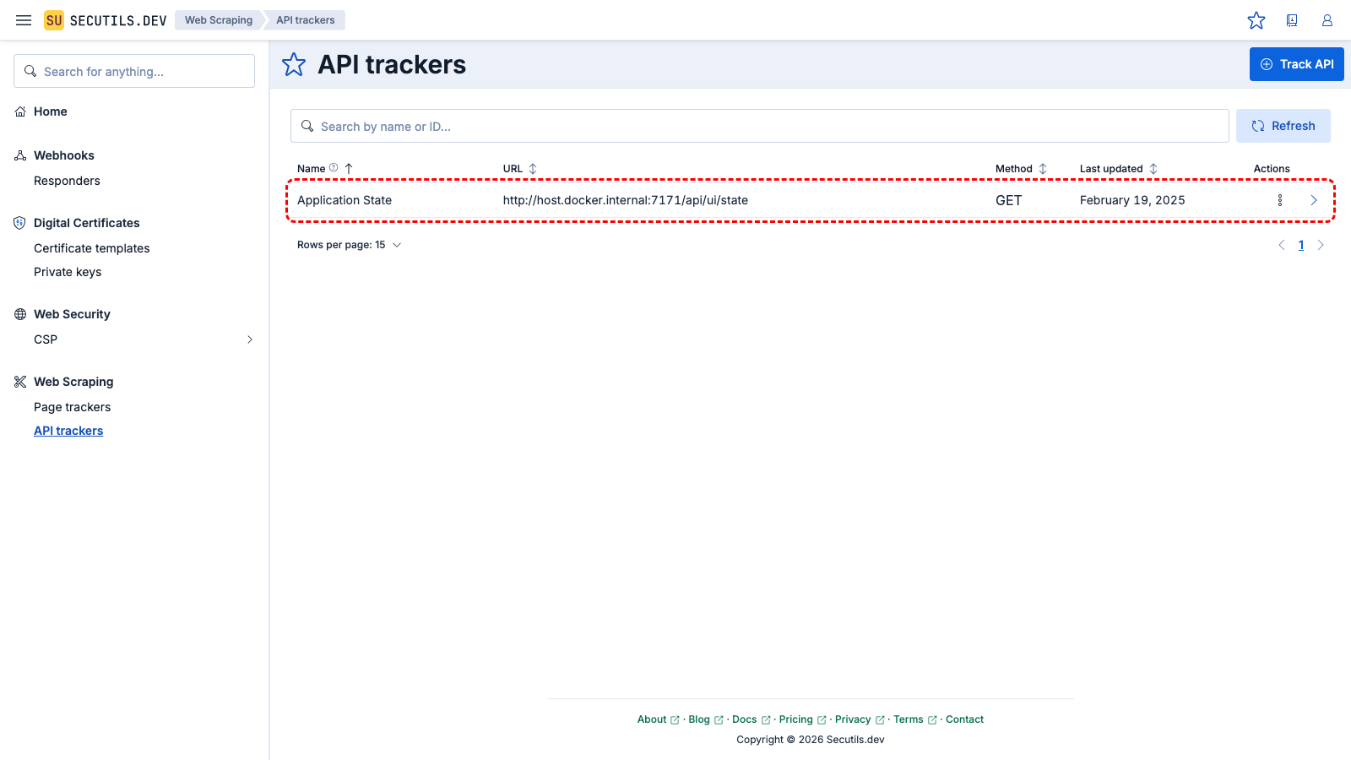Viewport: 1351px width, 760px height.
Task: Sort the table by URL column
Action: click(x=533, y=168)
